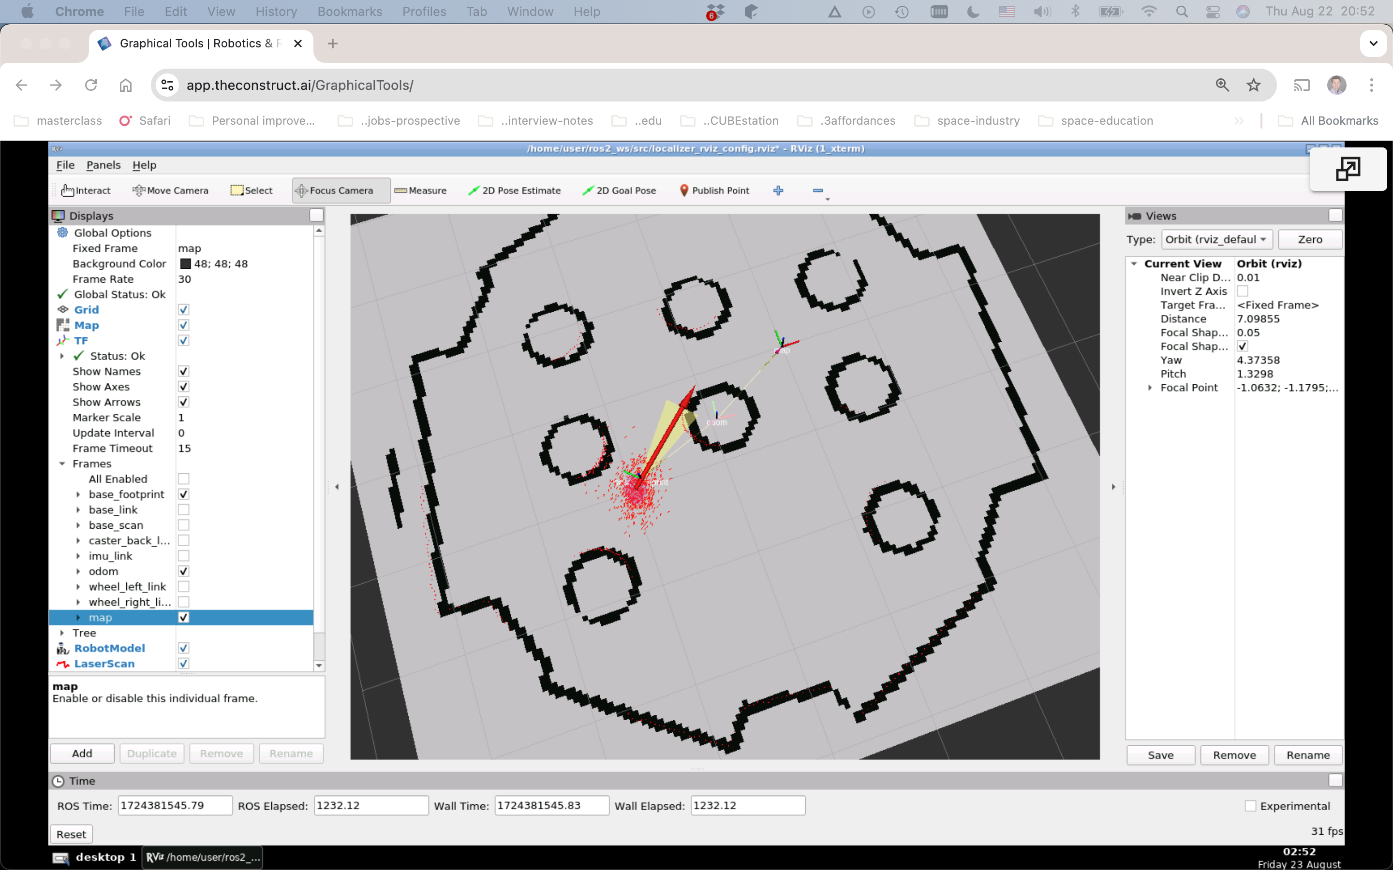The height and width of the screenshot is (870, 1393).
Task: Pick the Publish Point tool
Action: [x=714, y=190]
